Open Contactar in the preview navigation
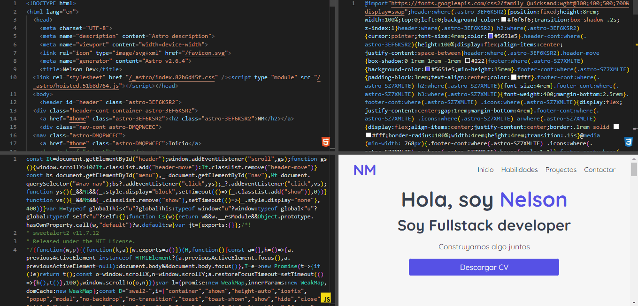The height and width of the screenshot is (306, 638). (x=600, y=170)
